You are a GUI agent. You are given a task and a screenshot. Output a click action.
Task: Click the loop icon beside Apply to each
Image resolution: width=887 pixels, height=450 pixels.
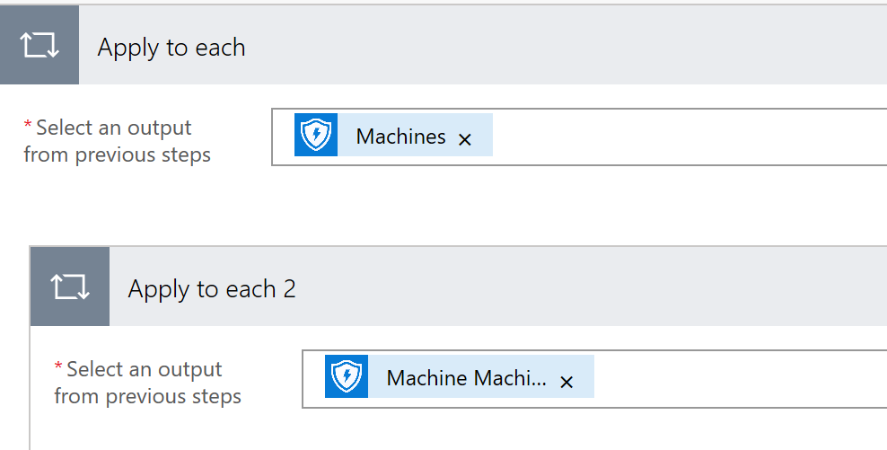click(x=39, y=45)
